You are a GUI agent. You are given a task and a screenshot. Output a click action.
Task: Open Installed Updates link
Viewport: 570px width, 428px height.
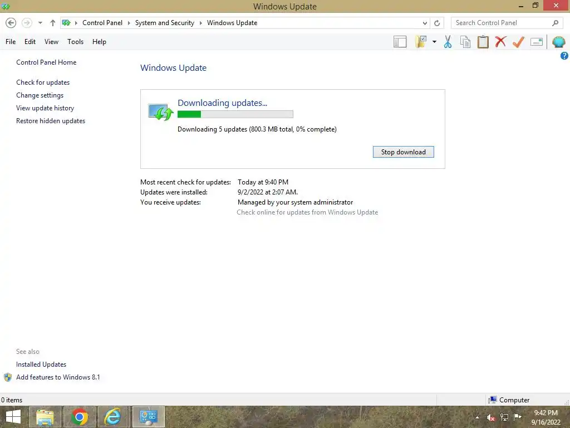click(x=41, y=364)
